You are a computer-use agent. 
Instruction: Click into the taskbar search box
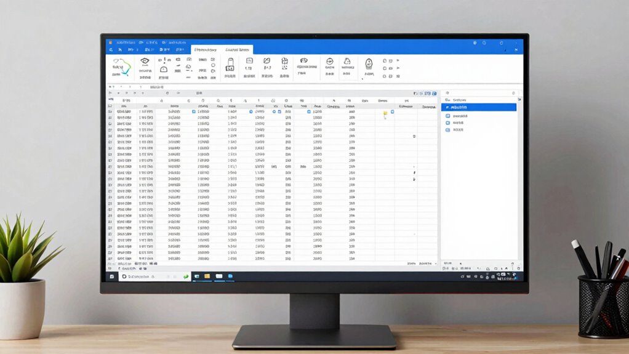155,276
